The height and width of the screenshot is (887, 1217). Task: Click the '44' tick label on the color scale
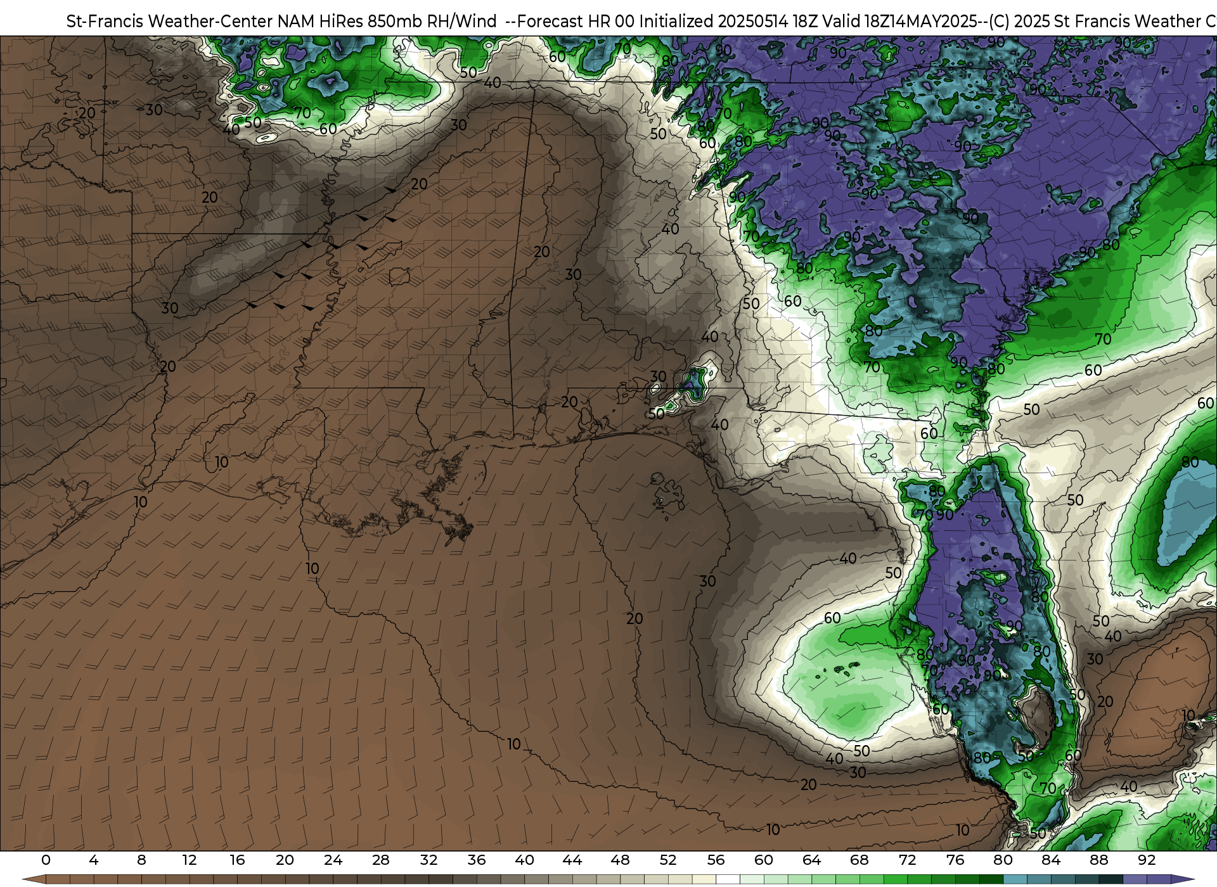tap(572, 860)
